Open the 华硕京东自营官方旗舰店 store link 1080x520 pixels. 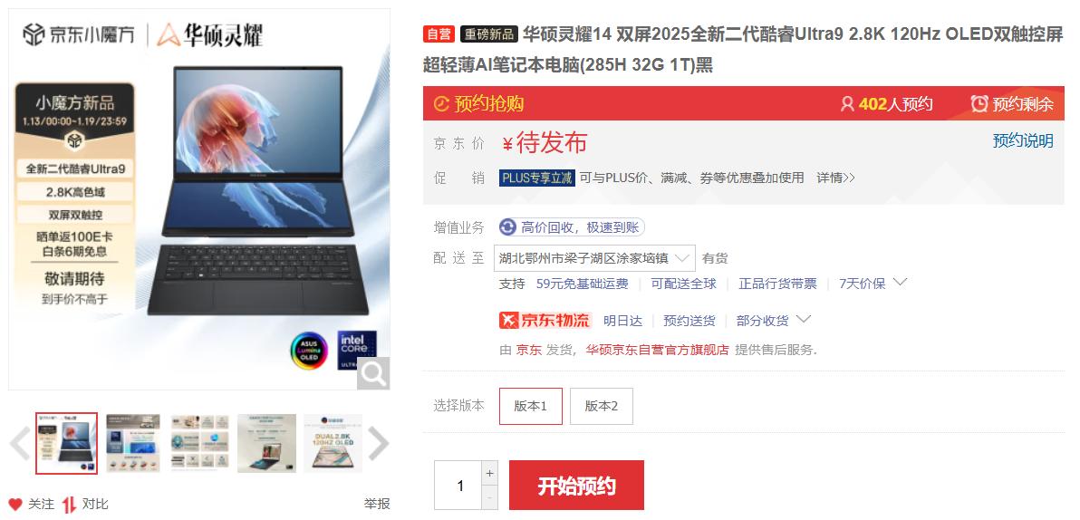coord(657,350)
